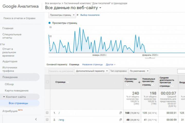Click the help icon under Просмотры страниц header

click(127, 85)
